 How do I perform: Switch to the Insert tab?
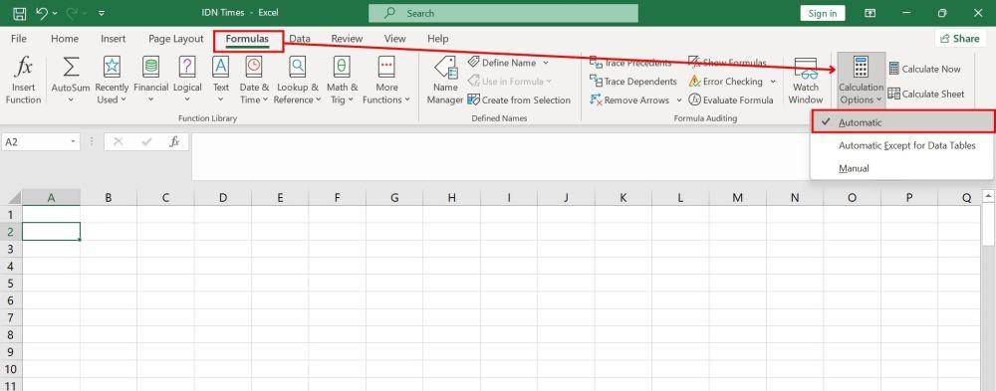(x=114, y=39)
